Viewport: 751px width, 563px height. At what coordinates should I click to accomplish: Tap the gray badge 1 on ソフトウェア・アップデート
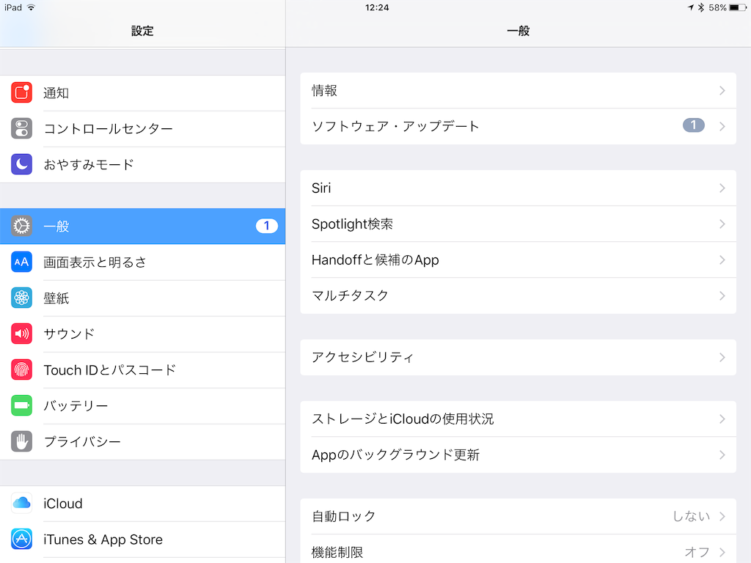(694, 125)
